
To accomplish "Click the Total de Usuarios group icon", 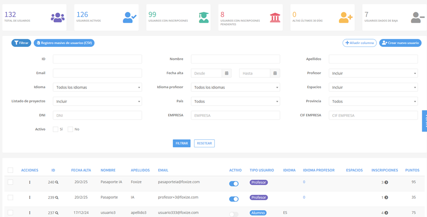I will [58, 17].
